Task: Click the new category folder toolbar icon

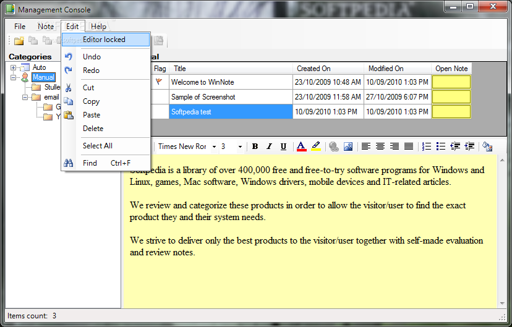Action: pyautogui.click(x=19, y=40)
